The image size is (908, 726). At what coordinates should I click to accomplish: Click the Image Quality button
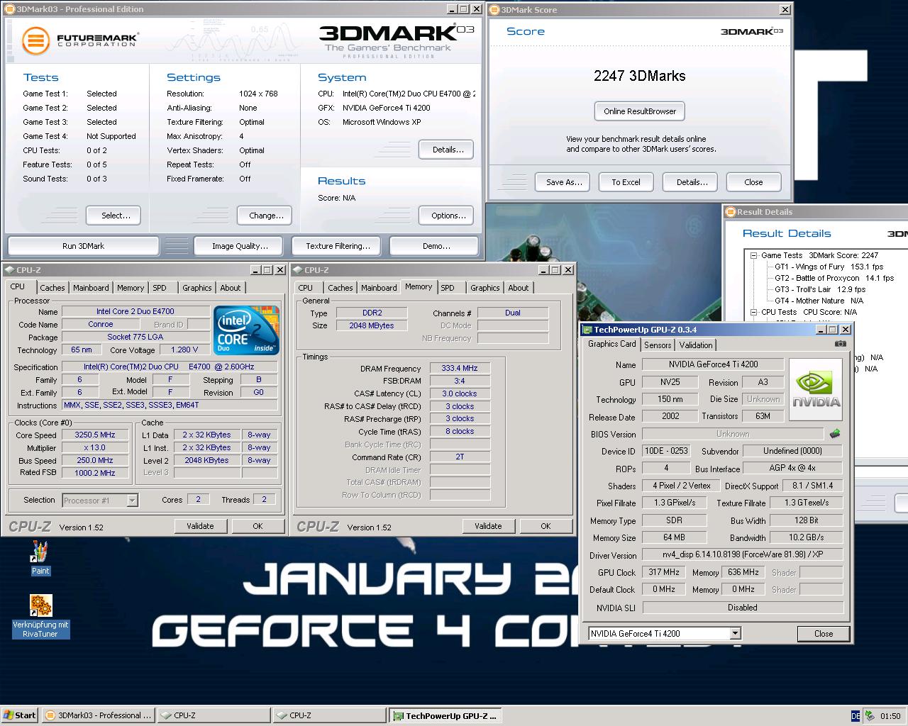[240, 246]
